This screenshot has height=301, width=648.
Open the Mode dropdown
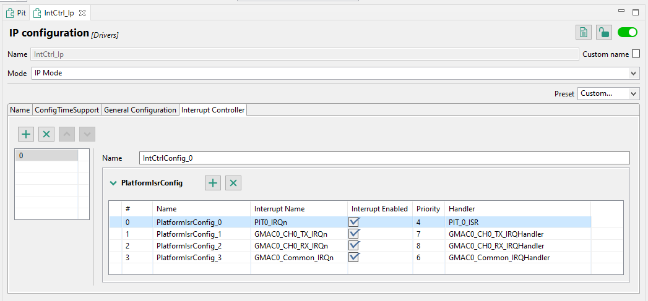click(633, 74)
